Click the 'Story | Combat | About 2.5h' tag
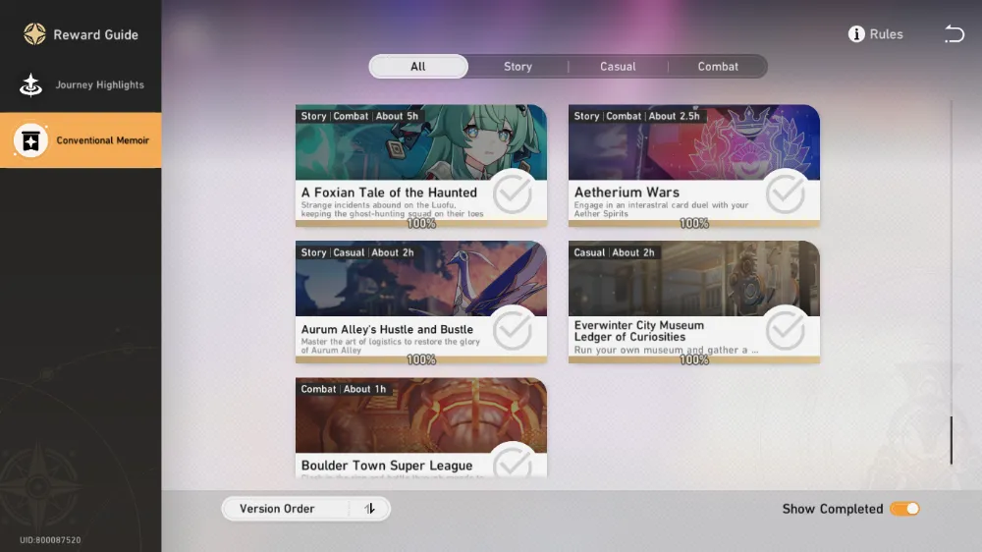This screenshot has width=982, height=552. [x=637, y=116]
